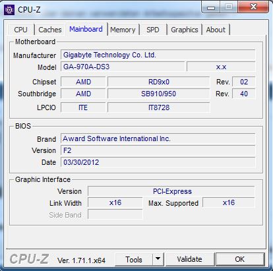Click the Manufacturer label
Viewport: 273px width, 271px height.
(34, 55)
